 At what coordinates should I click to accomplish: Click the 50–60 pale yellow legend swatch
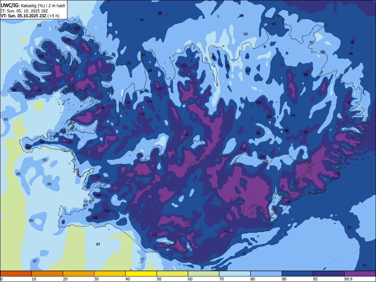click(173, 274)
